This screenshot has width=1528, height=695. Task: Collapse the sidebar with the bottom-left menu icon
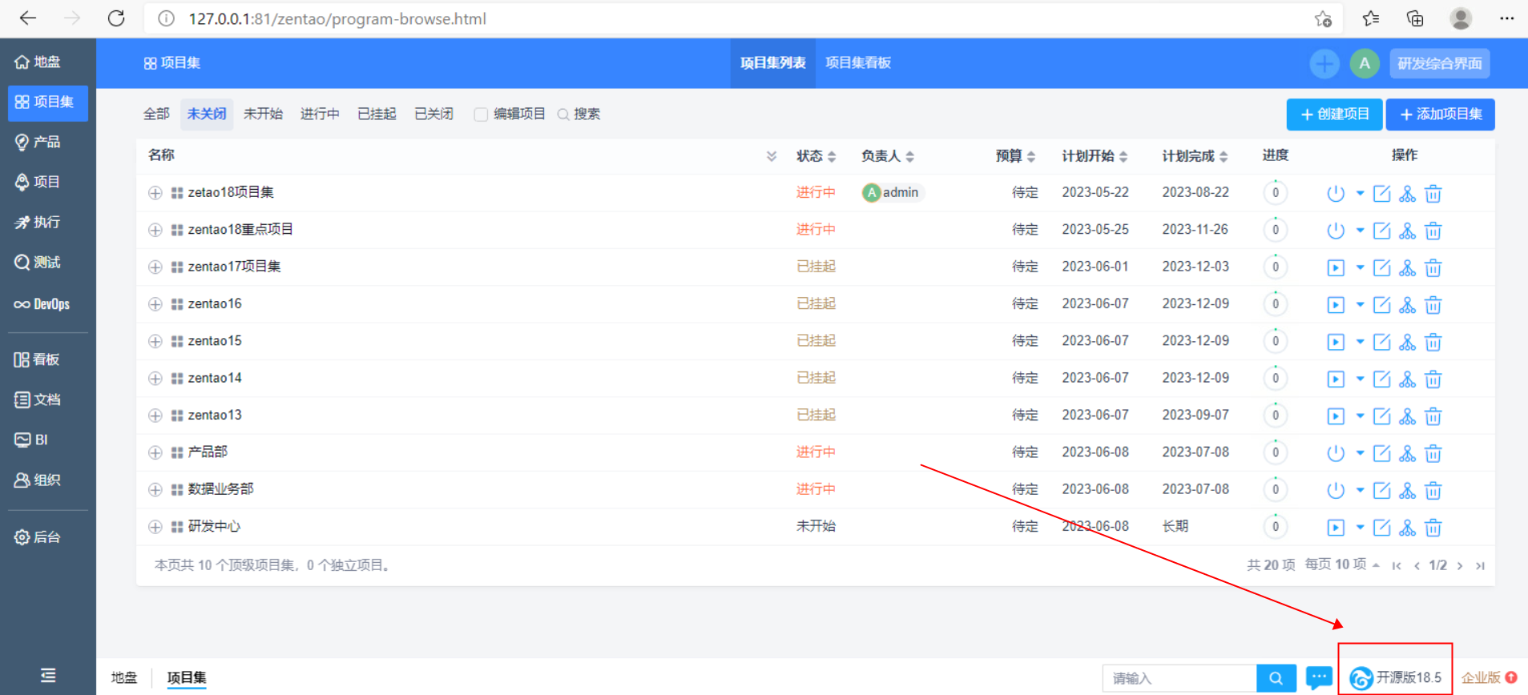[48, 675]
